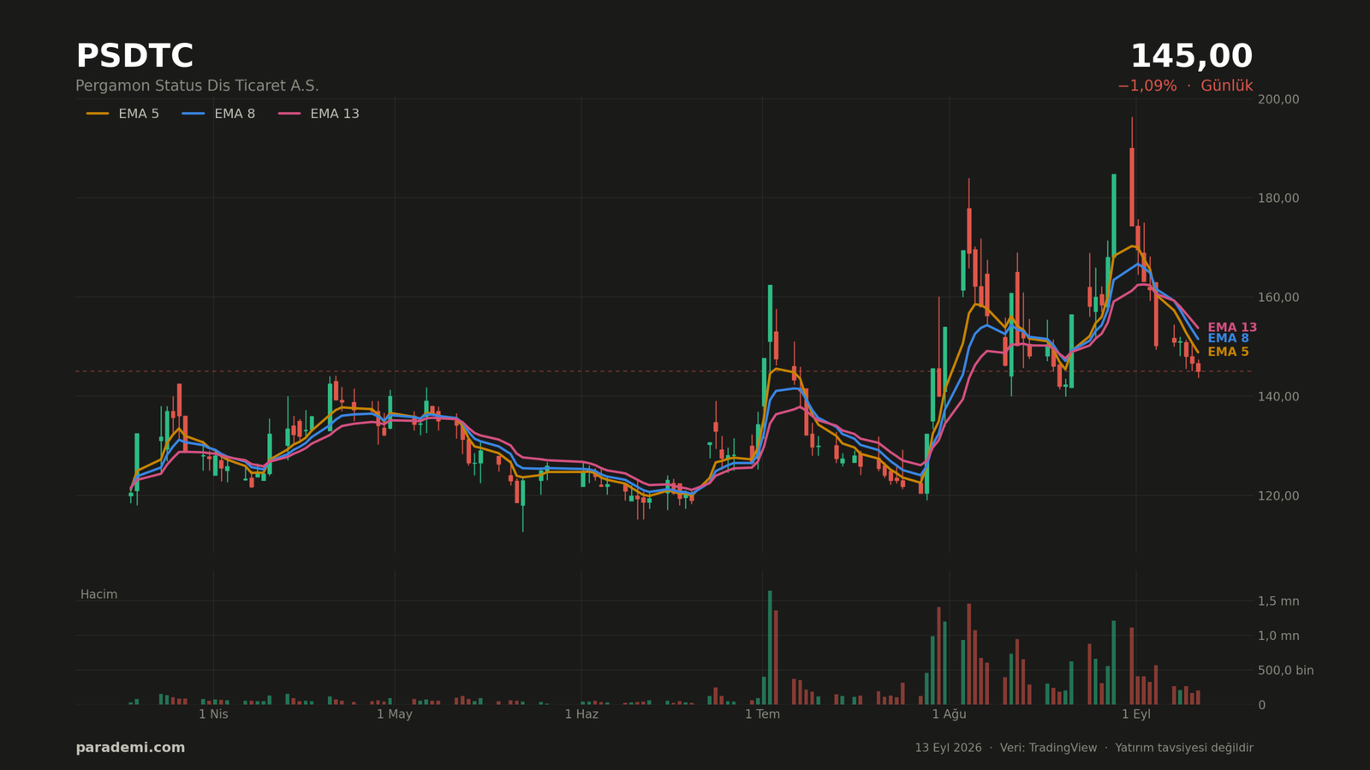Click the current price 145,00
The width and height of the screenshot is (1370, 770).
coord(1191,56)
